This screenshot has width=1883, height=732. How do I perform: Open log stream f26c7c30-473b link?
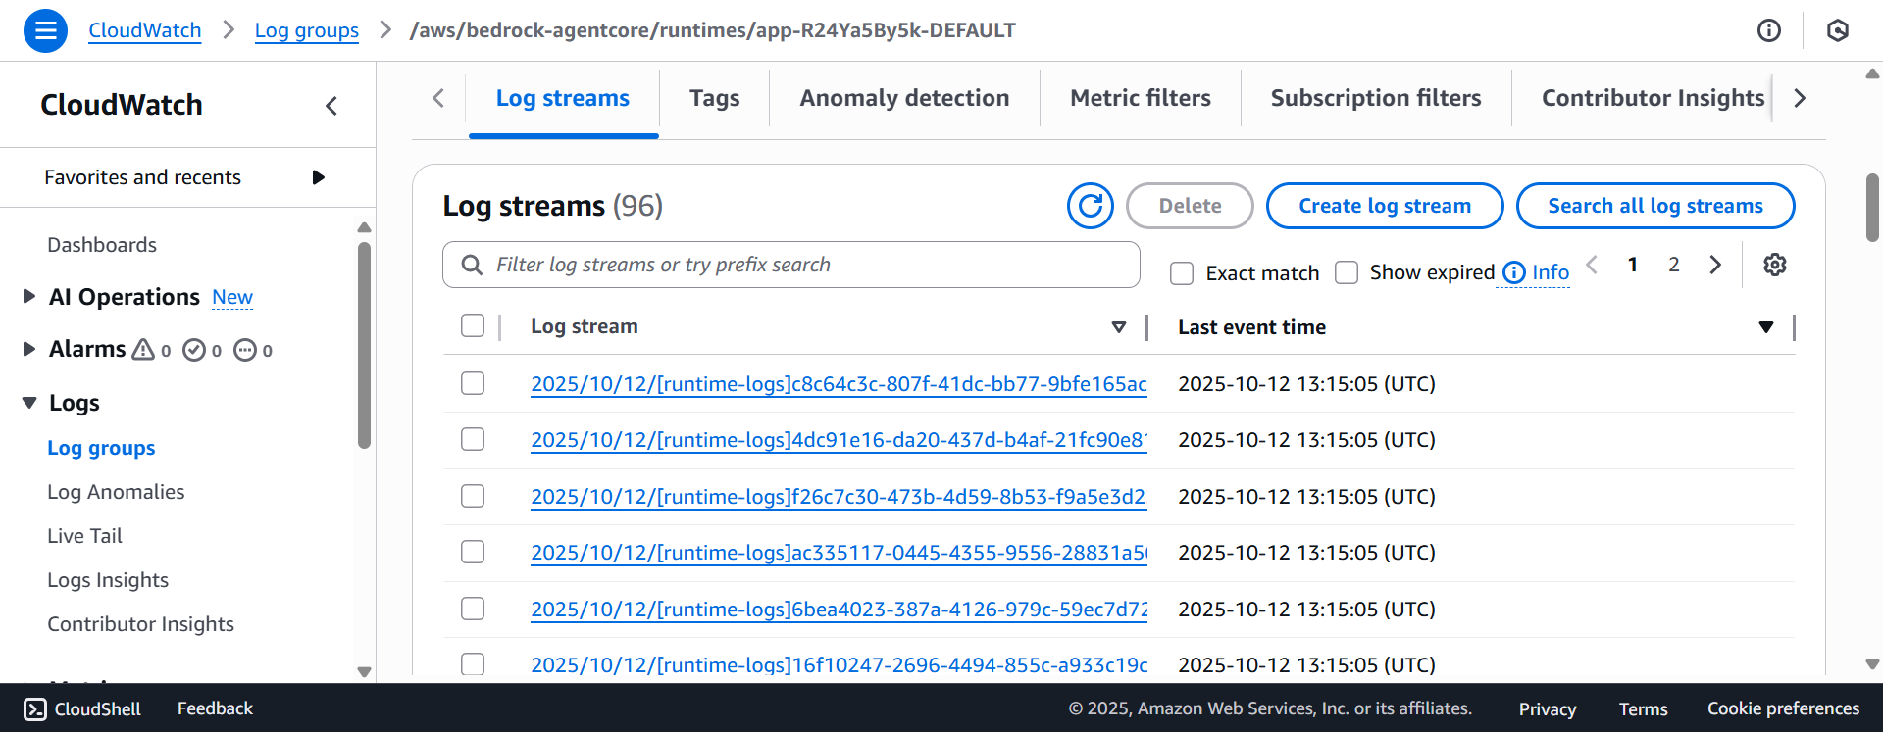click(x=839, y=497)
